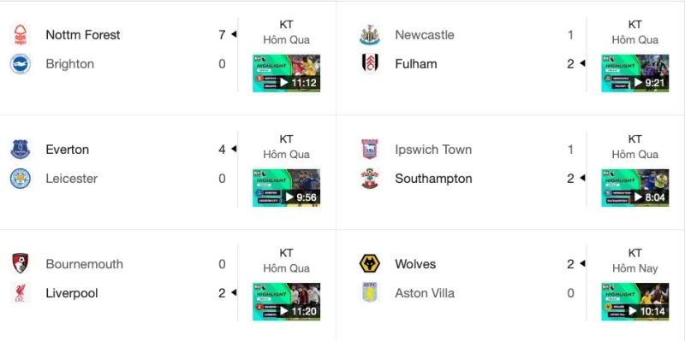Click the Southampton club crest
The height and width of the screenshot is (341, 685).
point(370,179)
